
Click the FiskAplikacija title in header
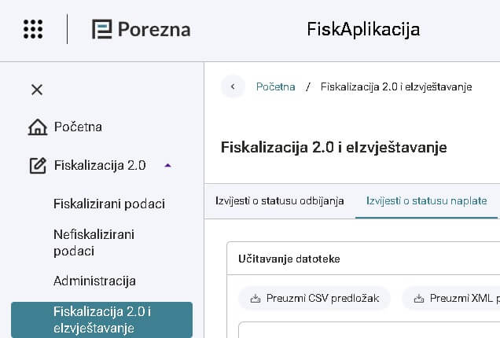(363, 29)
